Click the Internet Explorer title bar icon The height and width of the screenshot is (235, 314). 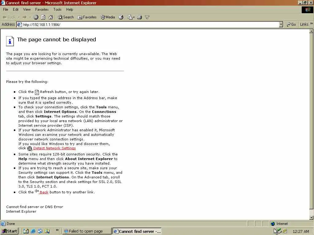3,3
